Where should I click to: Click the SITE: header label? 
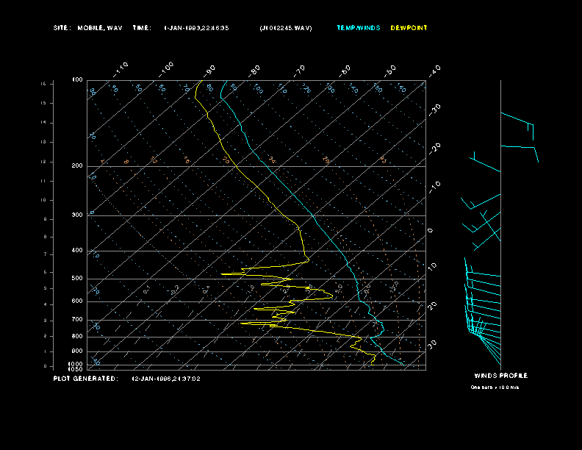coord(62,28)
